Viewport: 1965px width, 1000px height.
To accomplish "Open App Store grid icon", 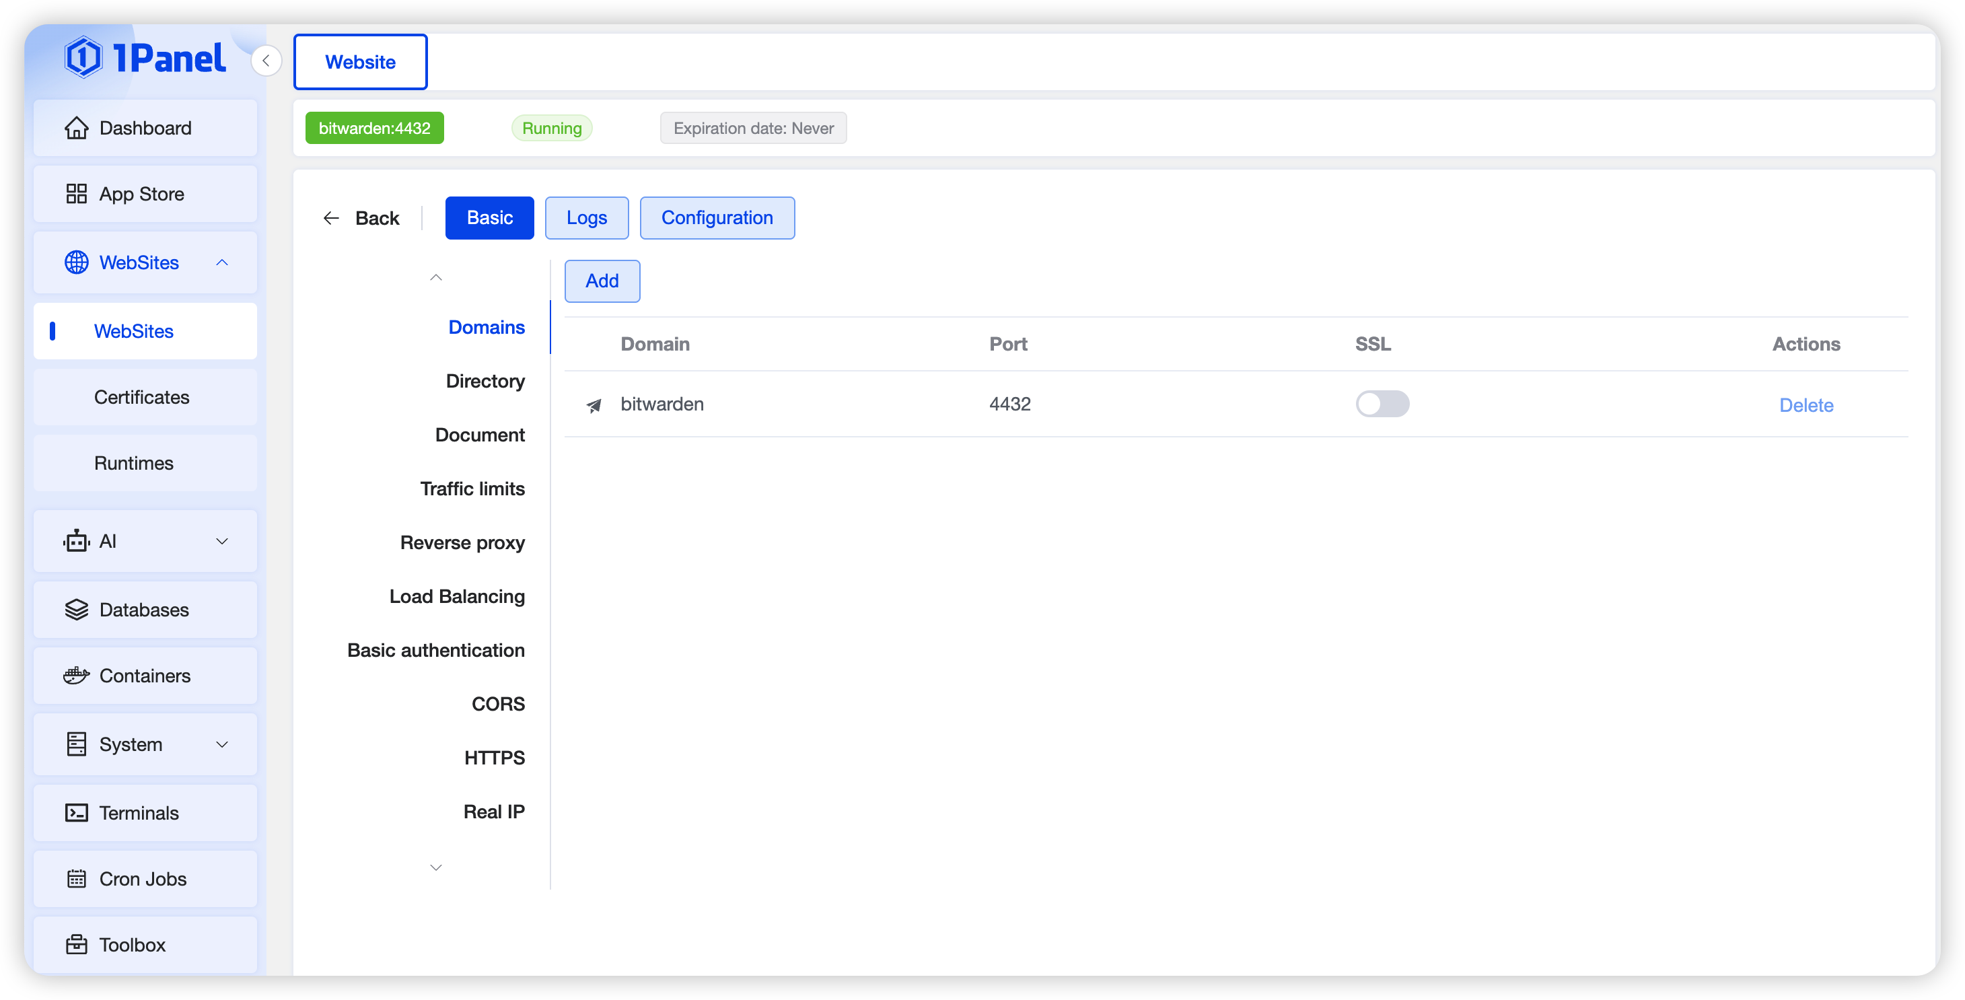I will coord(76,194).
